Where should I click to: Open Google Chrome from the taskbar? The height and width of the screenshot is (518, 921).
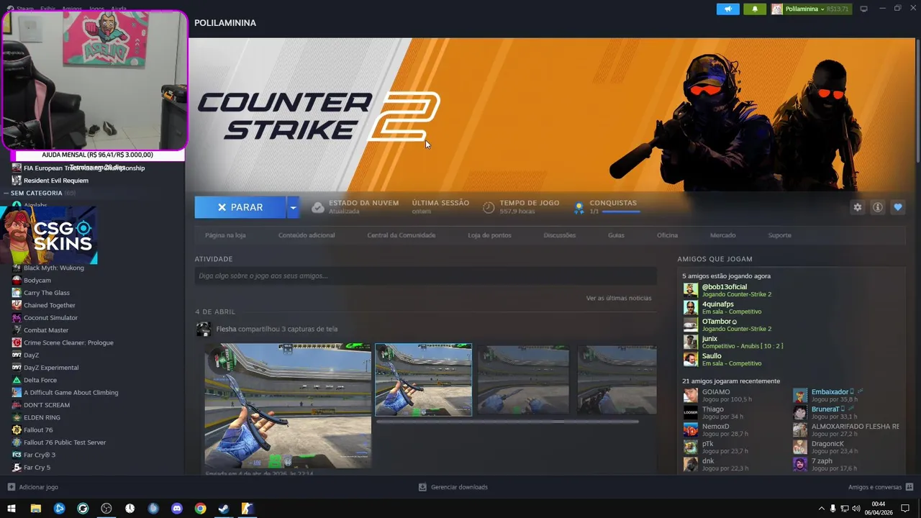(x=201, y=509)
